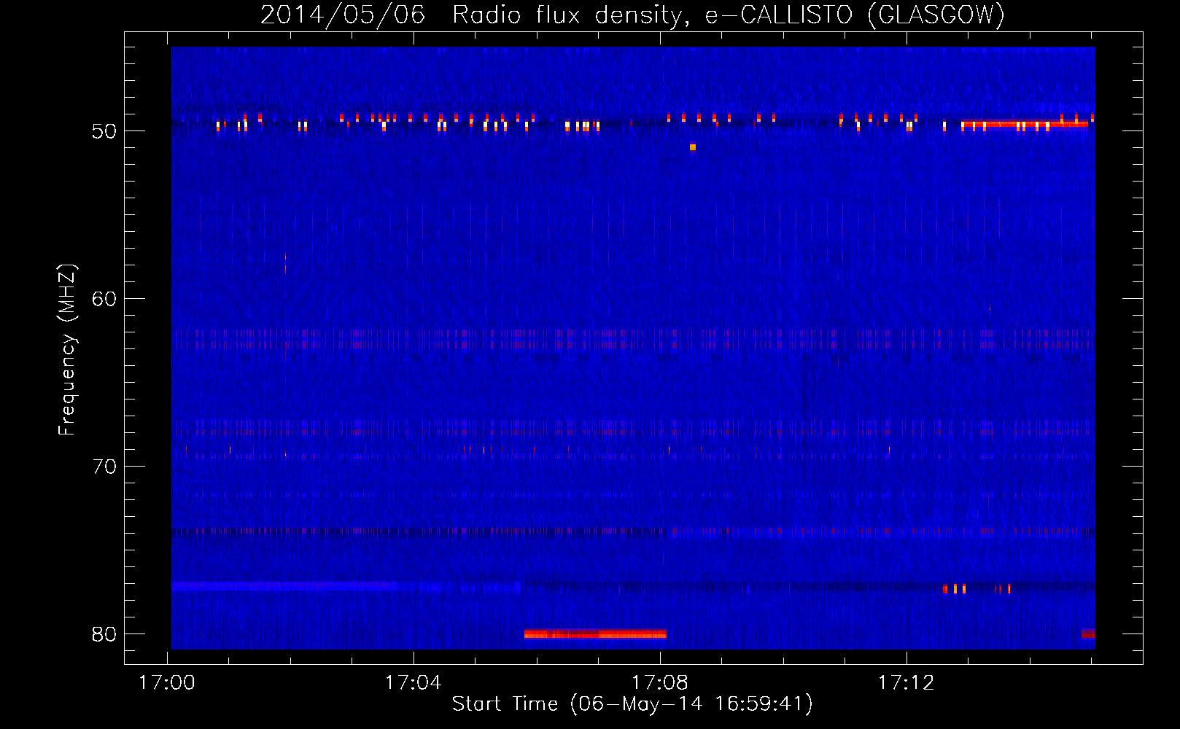Click the 70 frequency tick label
Screen dimensions: 1180x729
point(104,467)
